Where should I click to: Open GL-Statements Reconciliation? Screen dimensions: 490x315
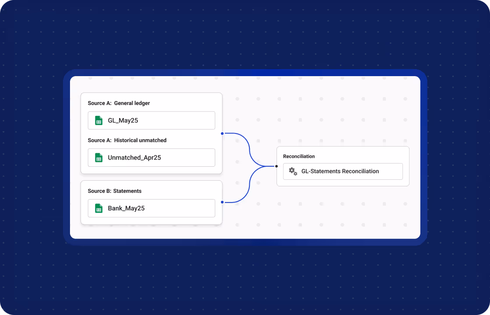click(343, 171)
